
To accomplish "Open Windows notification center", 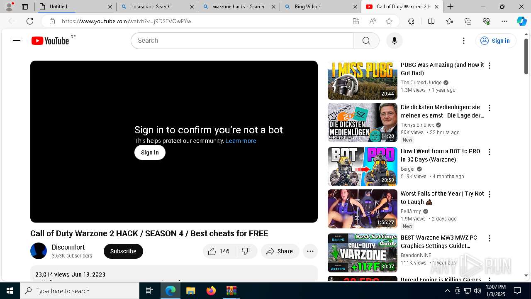I will (x=517, y=291).
